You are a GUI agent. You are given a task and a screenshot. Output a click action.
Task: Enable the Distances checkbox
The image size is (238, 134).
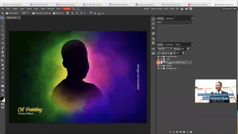point(54,13)
